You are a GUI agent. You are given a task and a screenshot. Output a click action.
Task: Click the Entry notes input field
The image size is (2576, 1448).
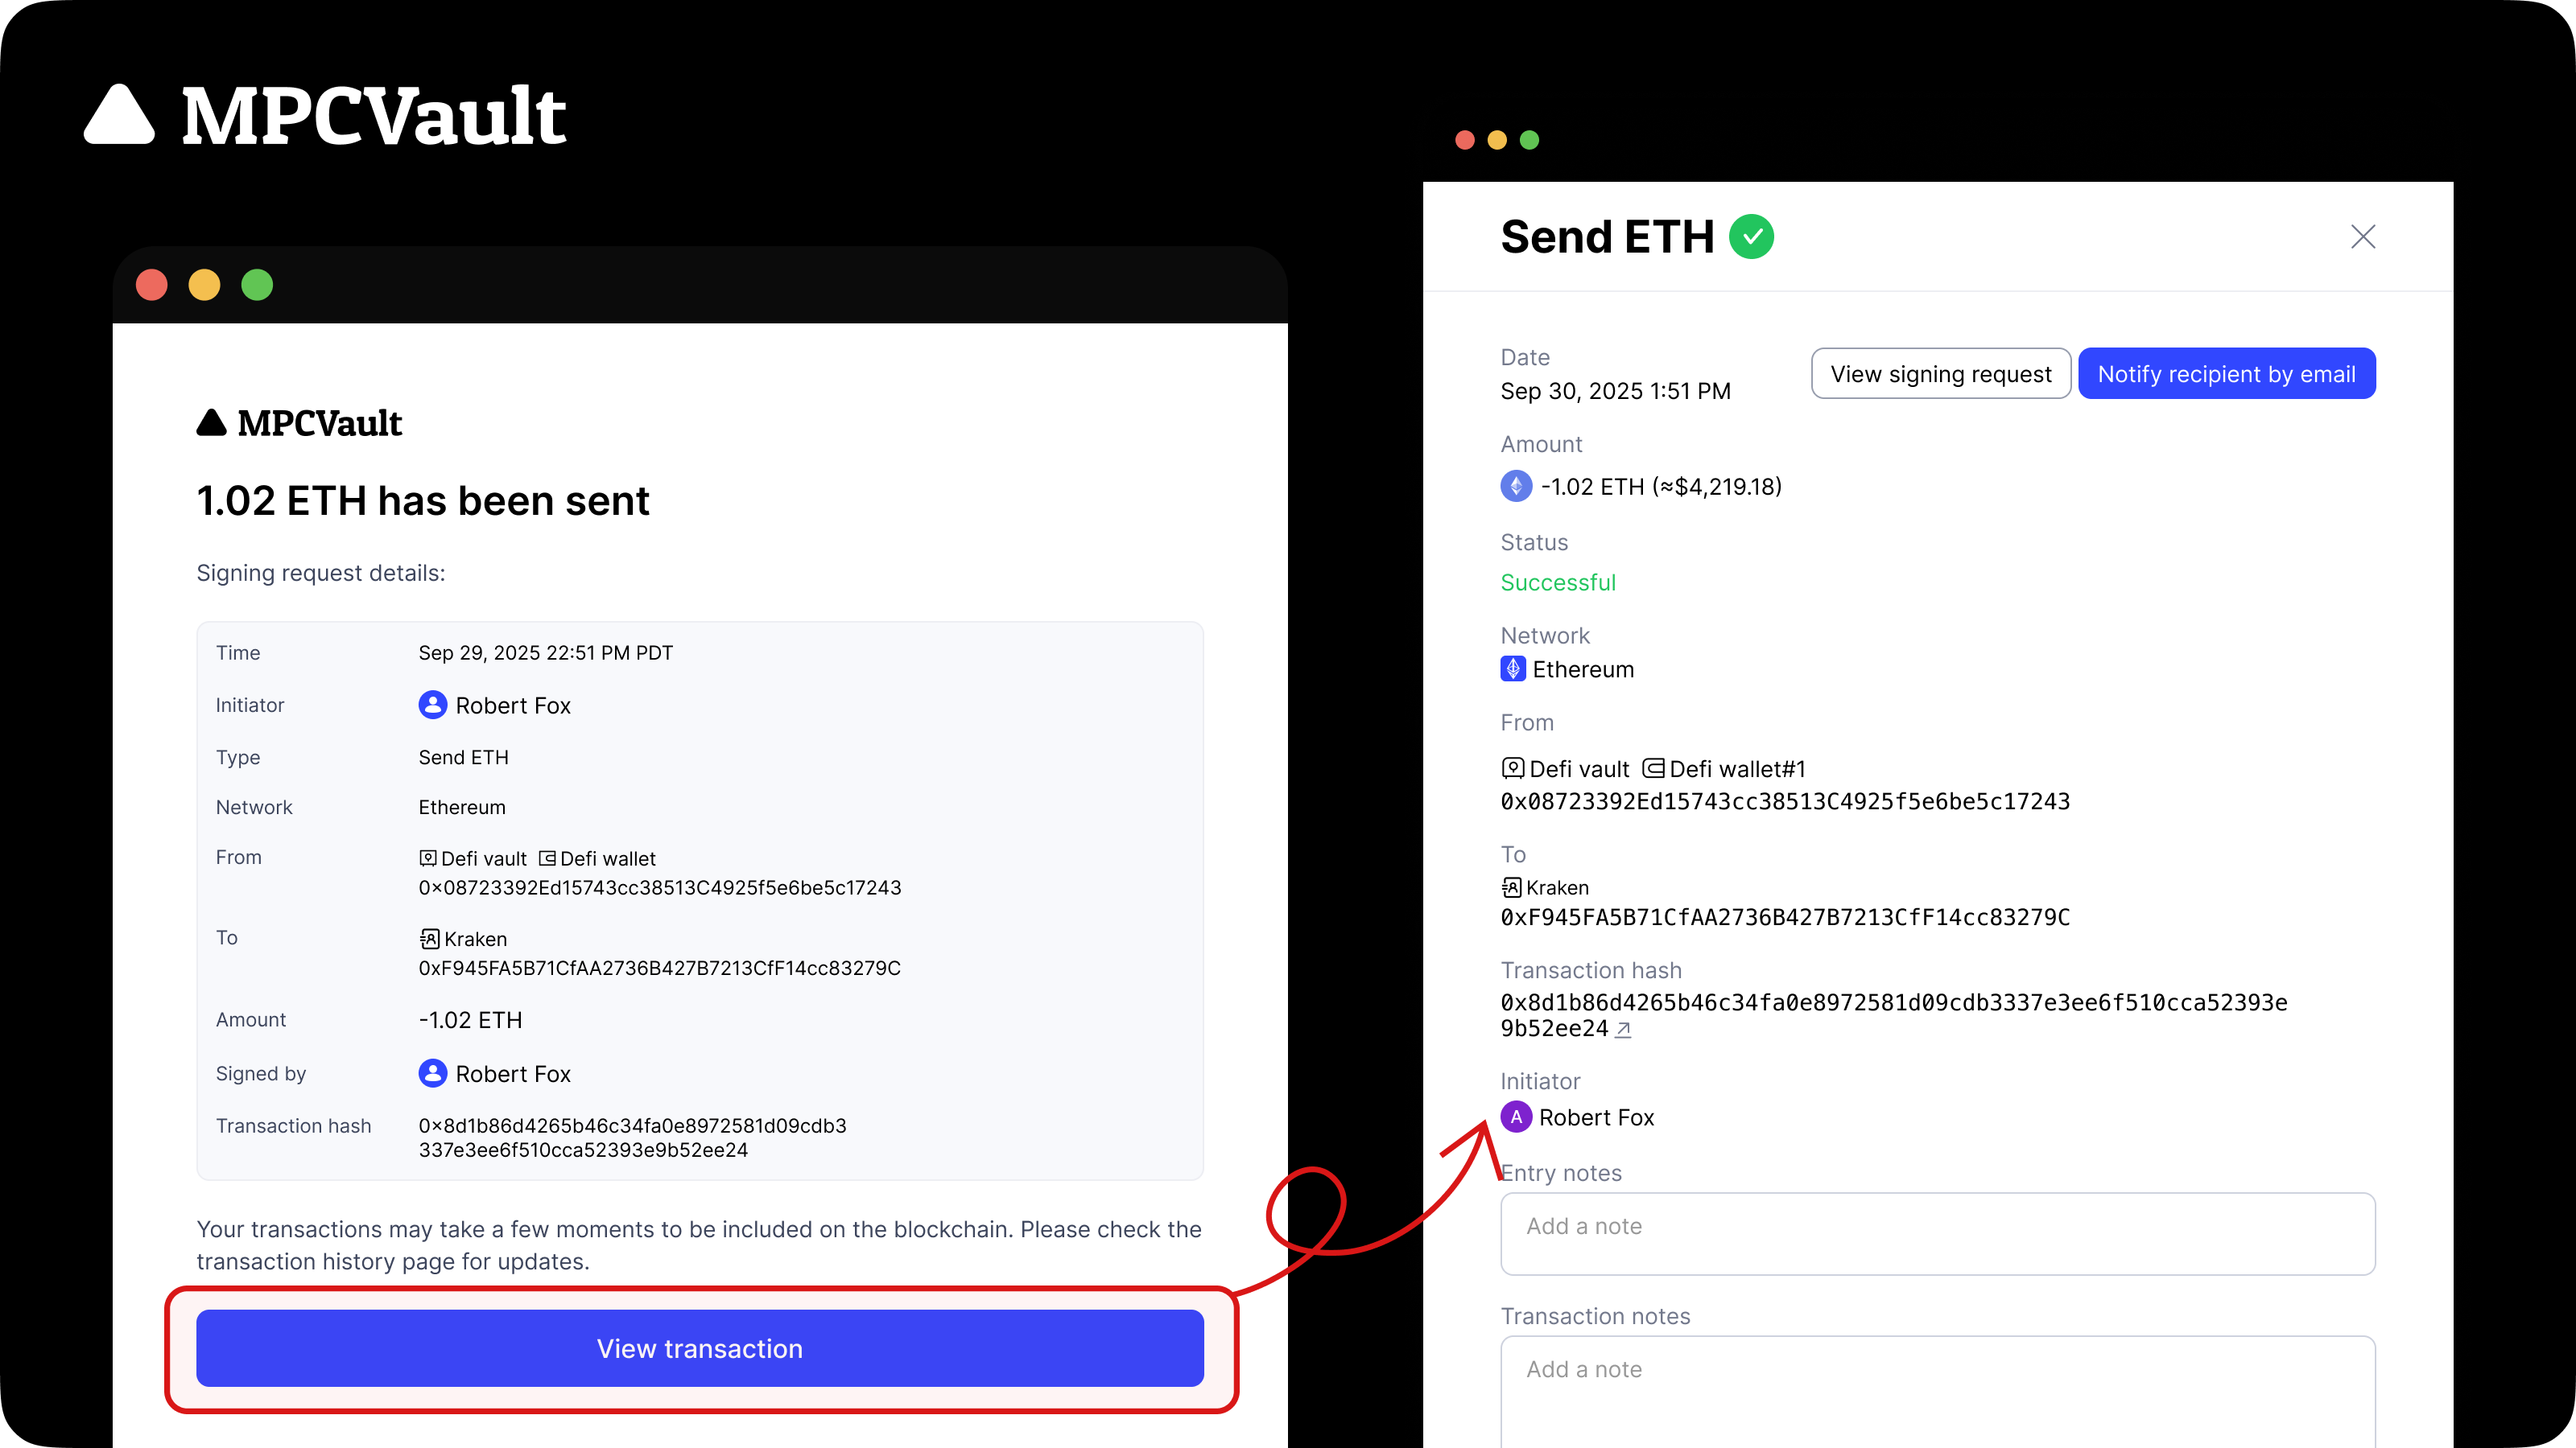pyautogui.click(x=1937, y=1233)
